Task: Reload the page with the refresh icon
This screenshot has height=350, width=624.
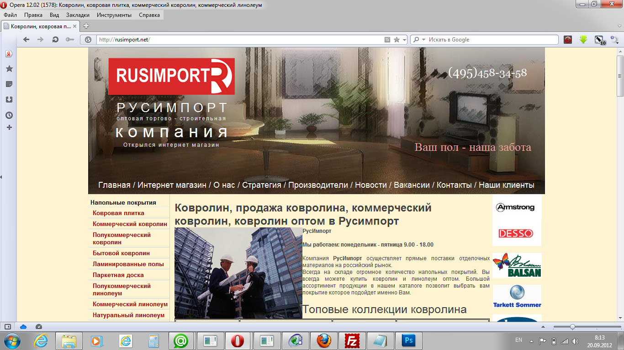Action: click(x=55, y=40)
